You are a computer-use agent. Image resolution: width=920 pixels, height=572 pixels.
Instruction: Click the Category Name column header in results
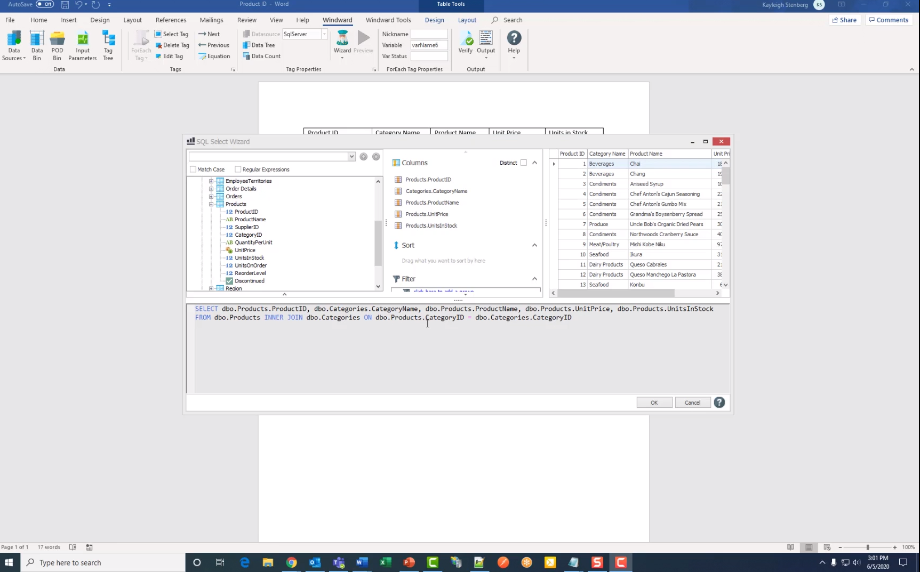[x=607, y=154]
